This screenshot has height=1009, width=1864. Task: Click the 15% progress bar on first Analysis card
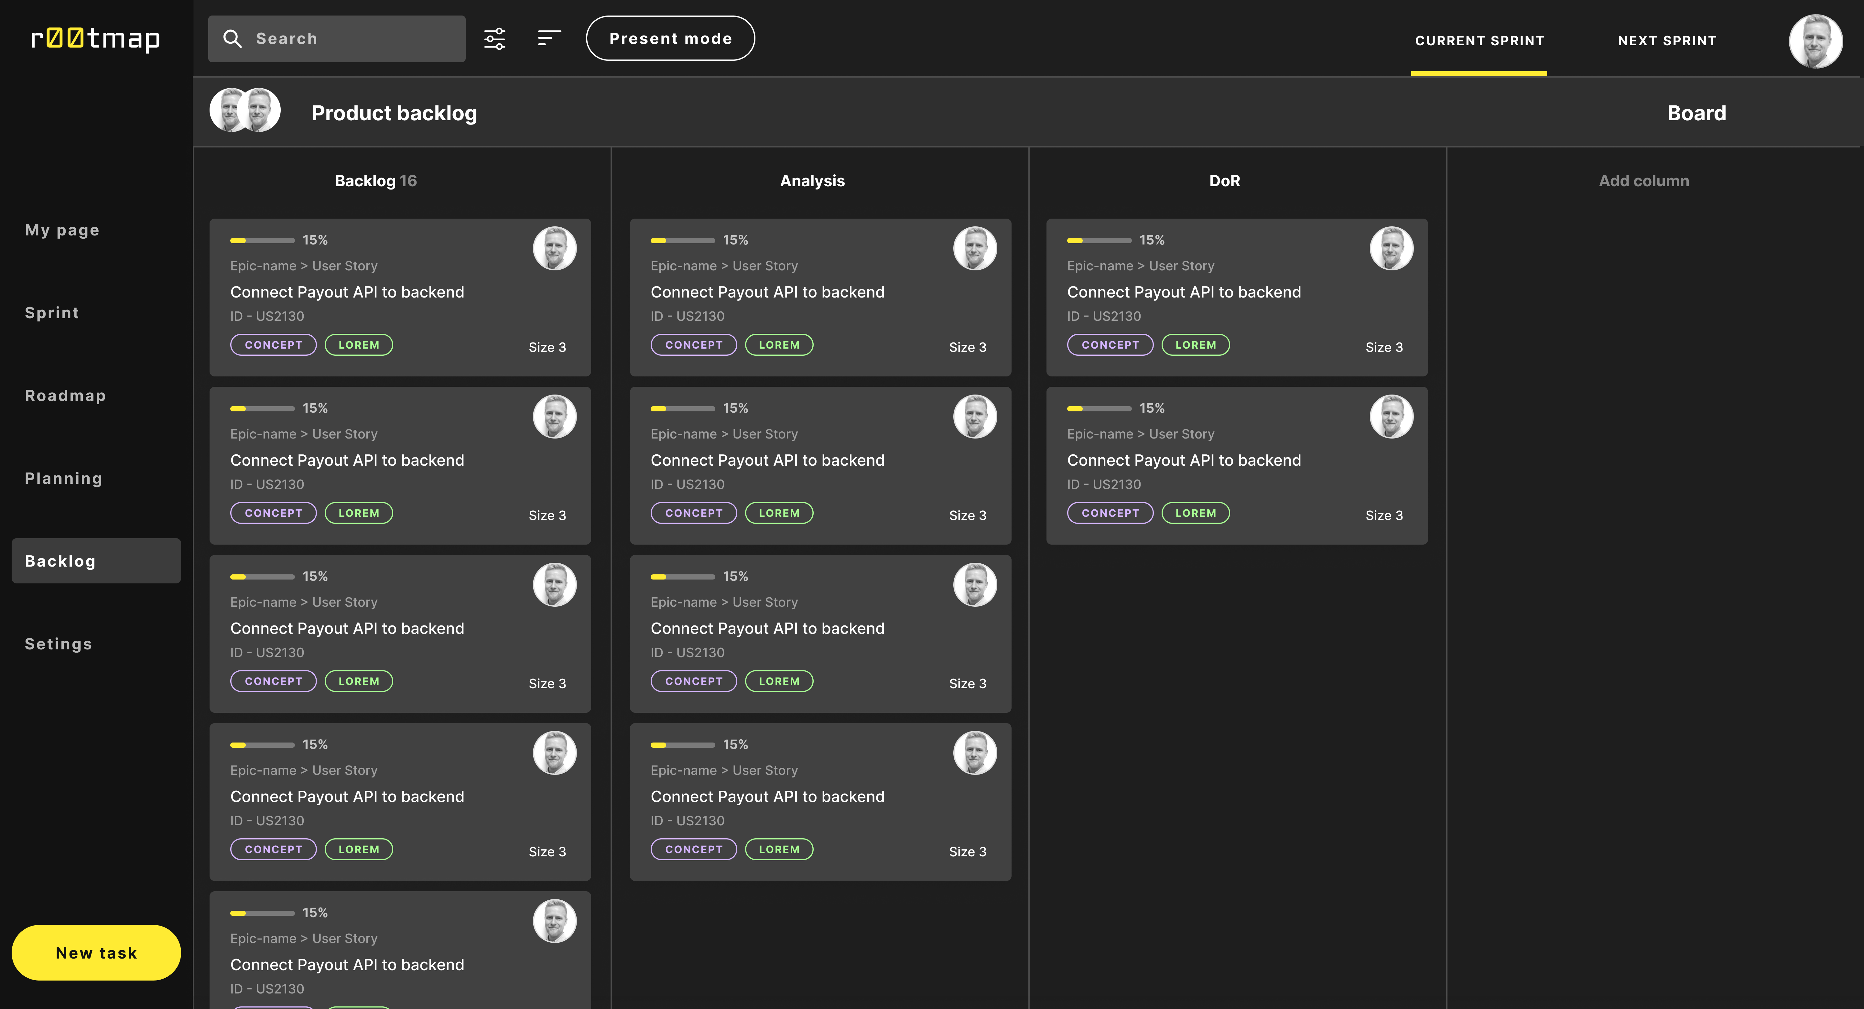click(682, 240)
